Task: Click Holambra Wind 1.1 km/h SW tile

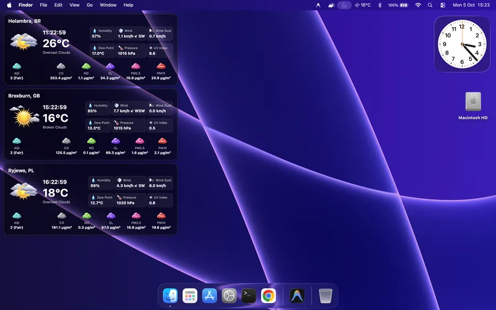Action: pos(131,33)
